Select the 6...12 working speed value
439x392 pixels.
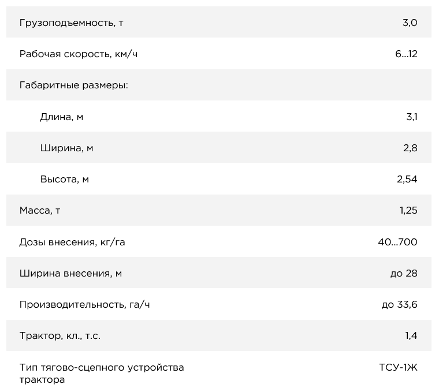pos(406,54)
